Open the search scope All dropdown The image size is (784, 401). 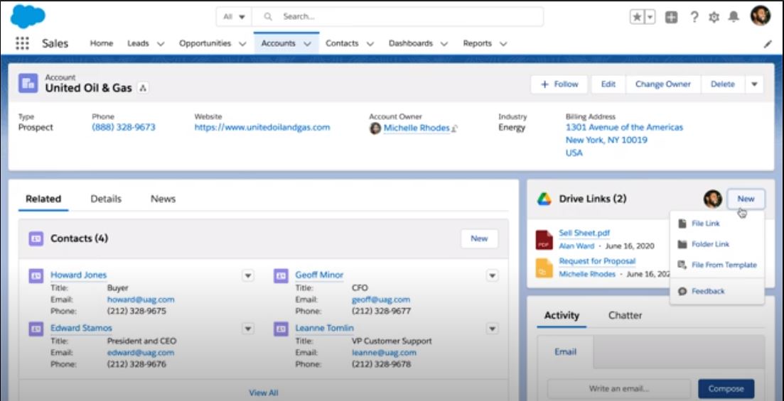[234, 16]
